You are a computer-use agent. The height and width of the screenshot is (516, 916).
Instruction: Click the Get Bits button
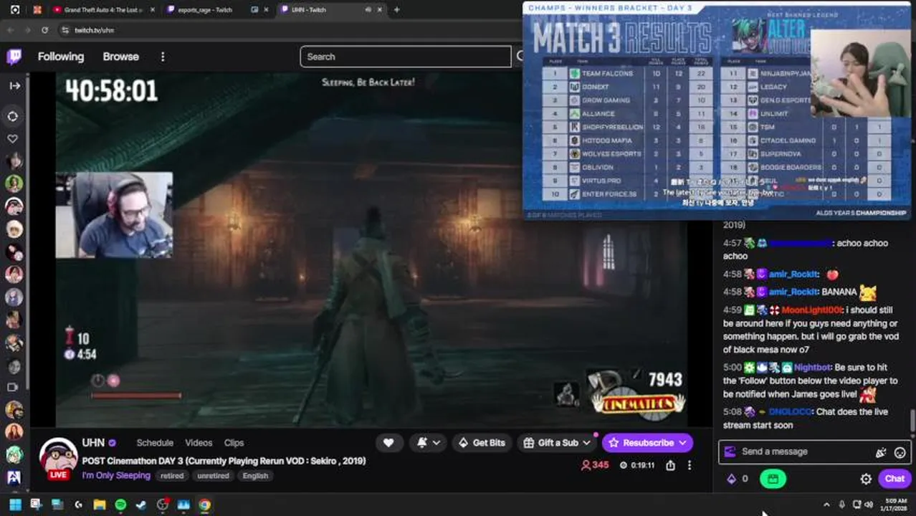pos(482,443)
